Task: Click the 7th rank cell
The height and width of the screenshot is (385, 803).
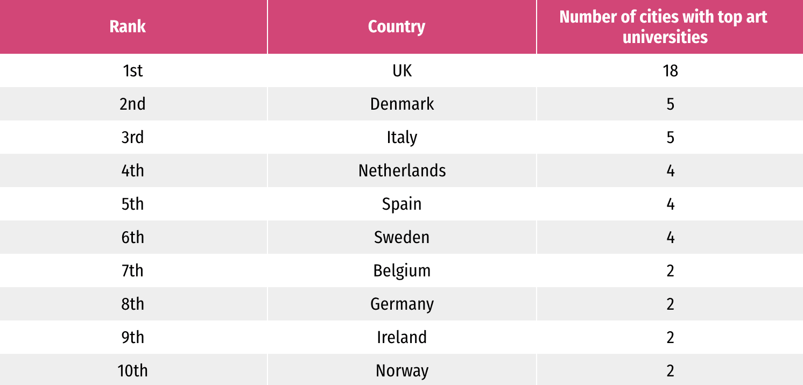Action: pos(133,270)
